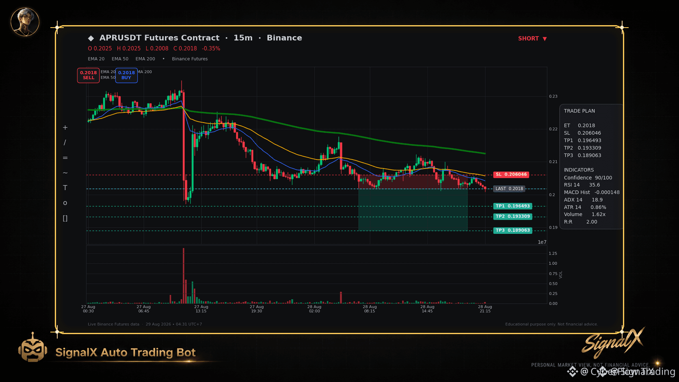Click the SL row in Trade Plan panel

pos(582,133)
